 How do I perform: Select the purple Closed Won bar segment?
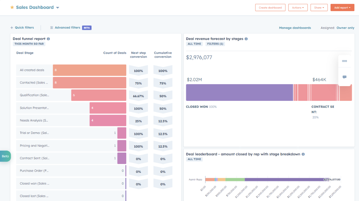pyautogui.click(x=239, y=93)
